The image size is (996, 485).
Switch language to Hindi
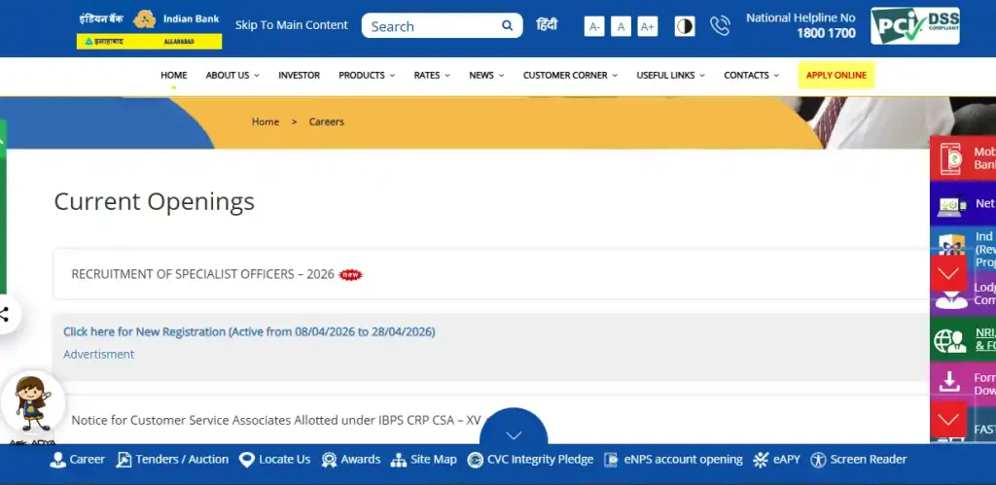coord(547,25)
